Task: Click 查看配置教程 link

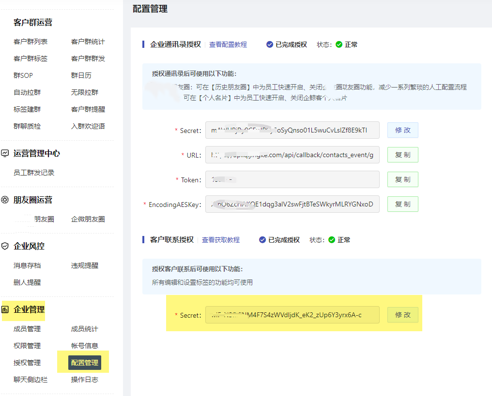Action: [x=228, y=44]
